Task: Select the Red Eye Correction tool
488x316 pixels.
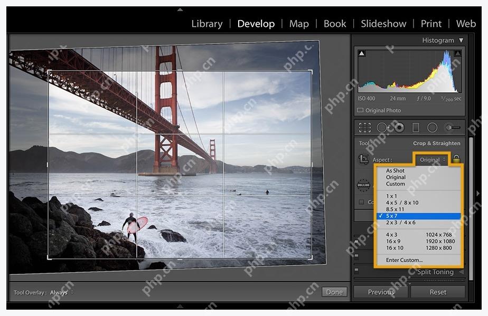Action: (399, 128)
